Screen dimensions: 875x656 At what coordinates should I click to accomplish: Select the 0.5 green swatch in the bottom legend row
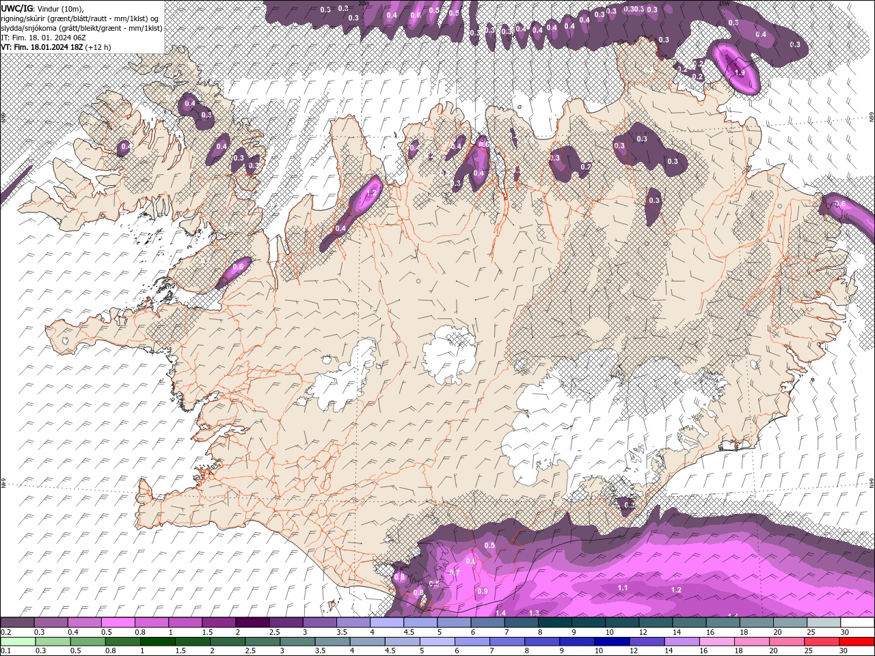87,642
